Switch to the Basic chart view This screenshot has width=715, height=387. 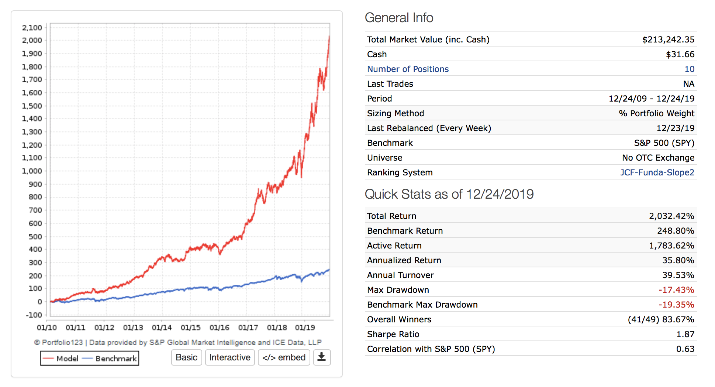coord(186,357)
